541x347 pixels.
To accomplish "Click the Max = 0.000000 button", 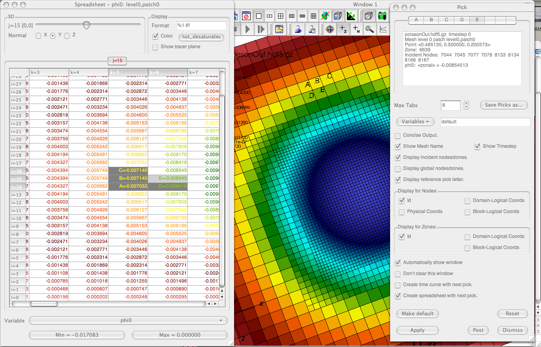I will pos(180,335).
